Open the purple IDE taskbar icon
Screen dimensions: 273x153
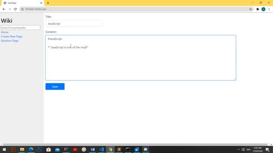pyautogui.click(x=66, y=149)
